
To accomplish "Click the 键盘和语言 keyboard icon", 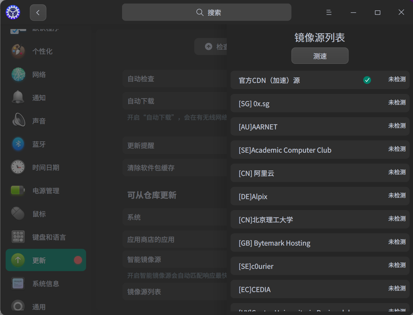I will coord(18,237).
